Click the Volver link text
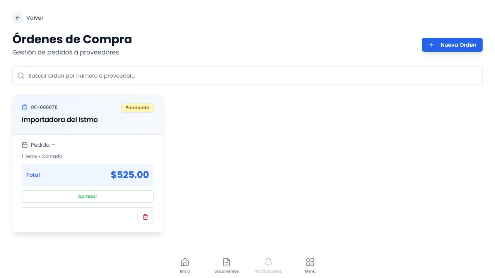 [35, 18]
